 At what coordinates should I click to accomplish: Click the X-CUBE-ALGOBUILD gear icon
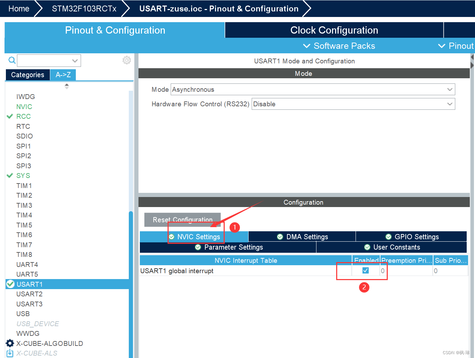tap(10, 343)
